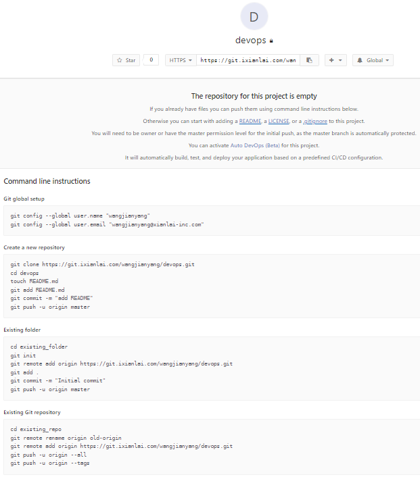
Task: Click 'The repository for this project is empty' heading
Action: [254, 96]
